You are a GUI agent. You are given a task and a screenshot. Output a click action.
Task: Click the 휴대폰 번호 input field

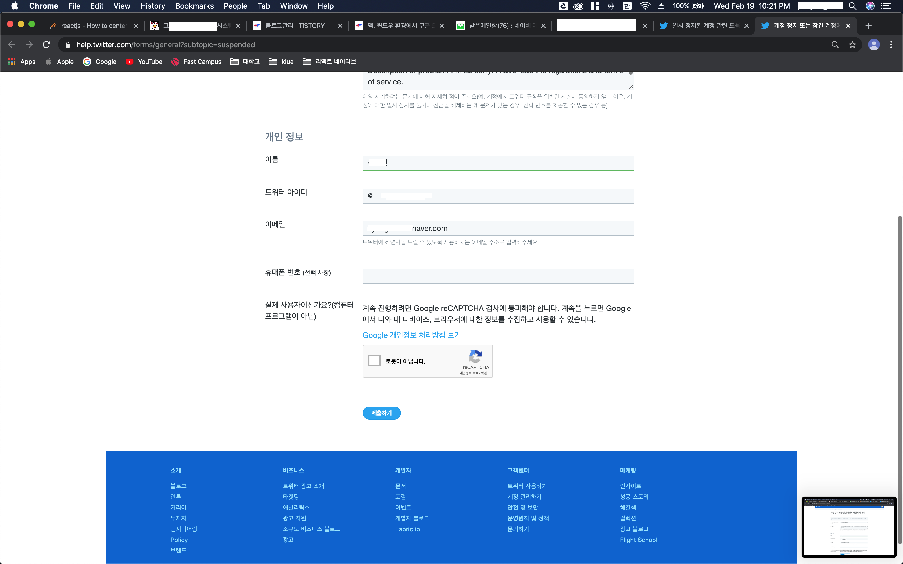tap(498, 276)
